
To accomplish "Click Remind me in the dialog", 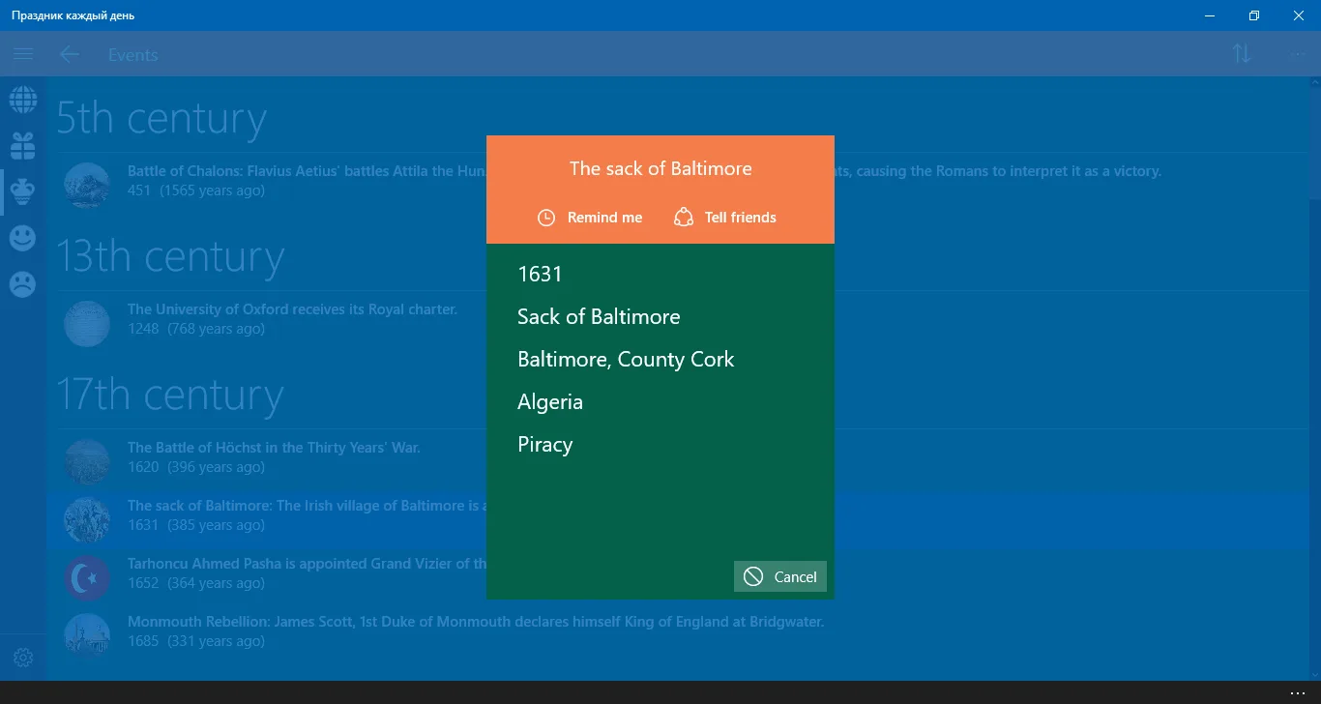I will pos(590,218).
